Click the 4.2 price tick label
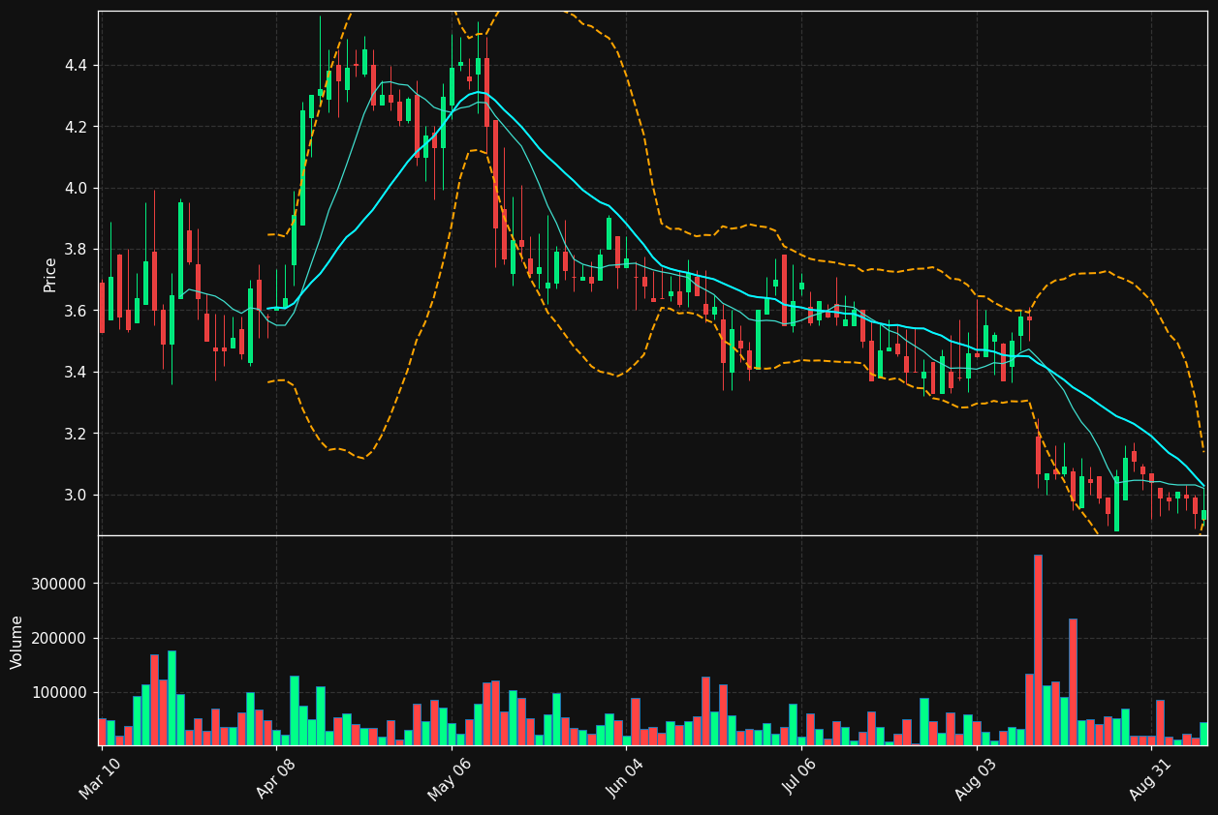The width and height of the screenshot is (1218, 815). pos(76,127)
